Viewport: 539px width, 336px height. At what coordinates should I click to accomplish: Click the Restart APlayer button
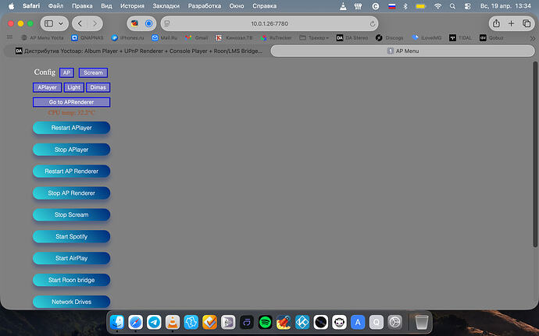tap(72, 128)
